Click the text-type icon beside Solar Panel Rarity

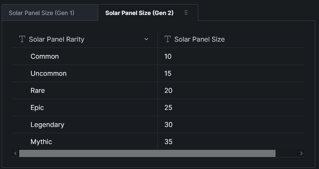(x=23, y=39)
